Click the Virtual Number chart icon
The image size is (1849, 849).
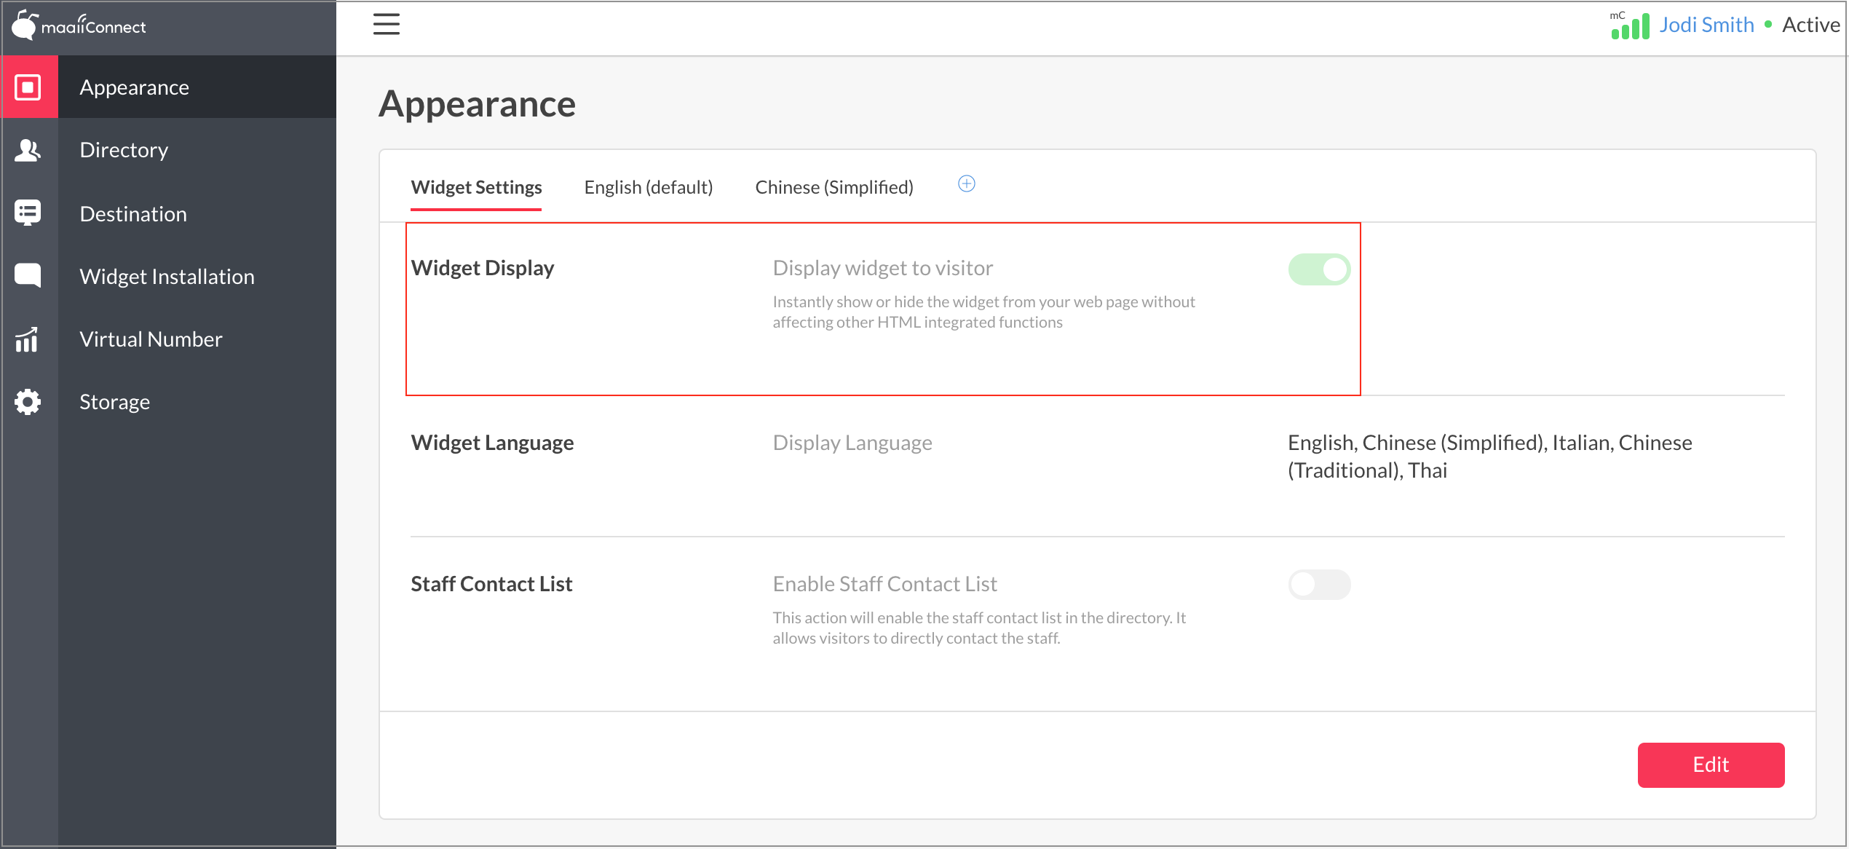click(x=28, y=339)
